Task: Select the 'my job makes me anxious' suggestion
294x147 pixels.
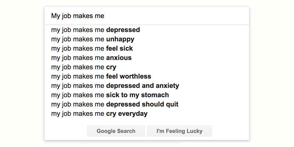Action: click(x=91, y=58)
